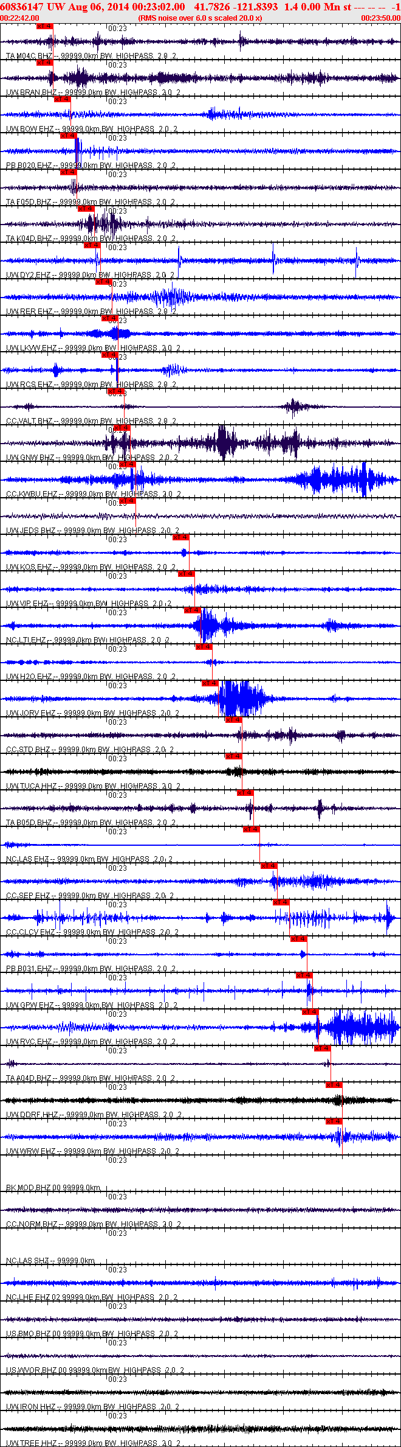
Task: Click the red pick flag on CC.SEP trace
Action: pyautogui.click(x=269, y=866)
